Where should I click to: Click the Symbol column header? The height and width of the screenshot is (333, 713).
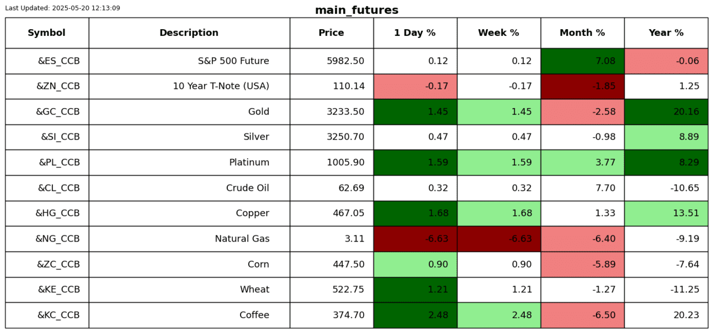pos(47,33)
